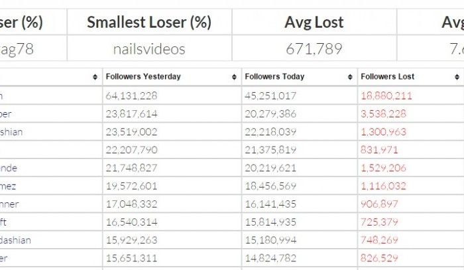The width and height of the screenshot is (464, 270).
Task: Click Avg Lost heading
Action: [x=314, y=22]
